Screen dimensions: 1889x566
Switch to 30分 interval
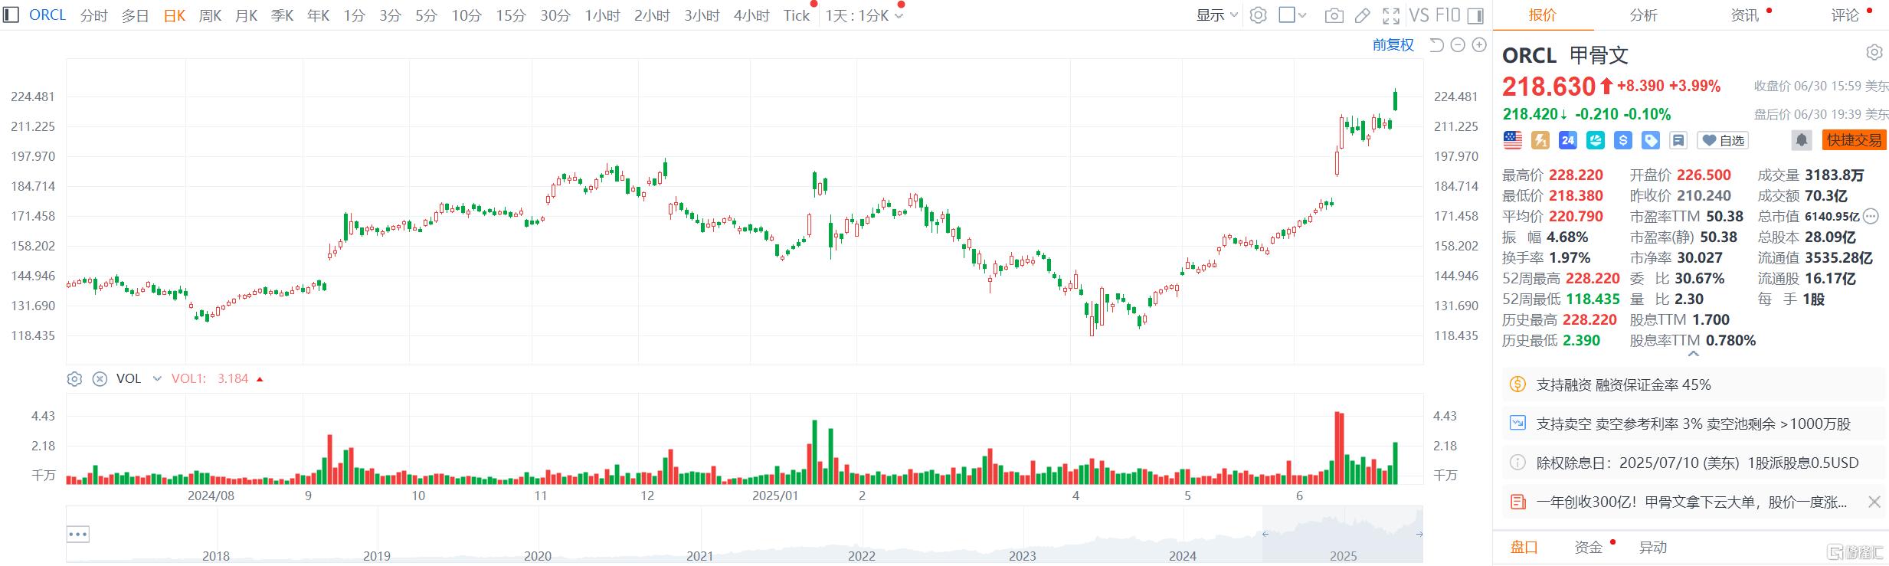coord(555,15)
